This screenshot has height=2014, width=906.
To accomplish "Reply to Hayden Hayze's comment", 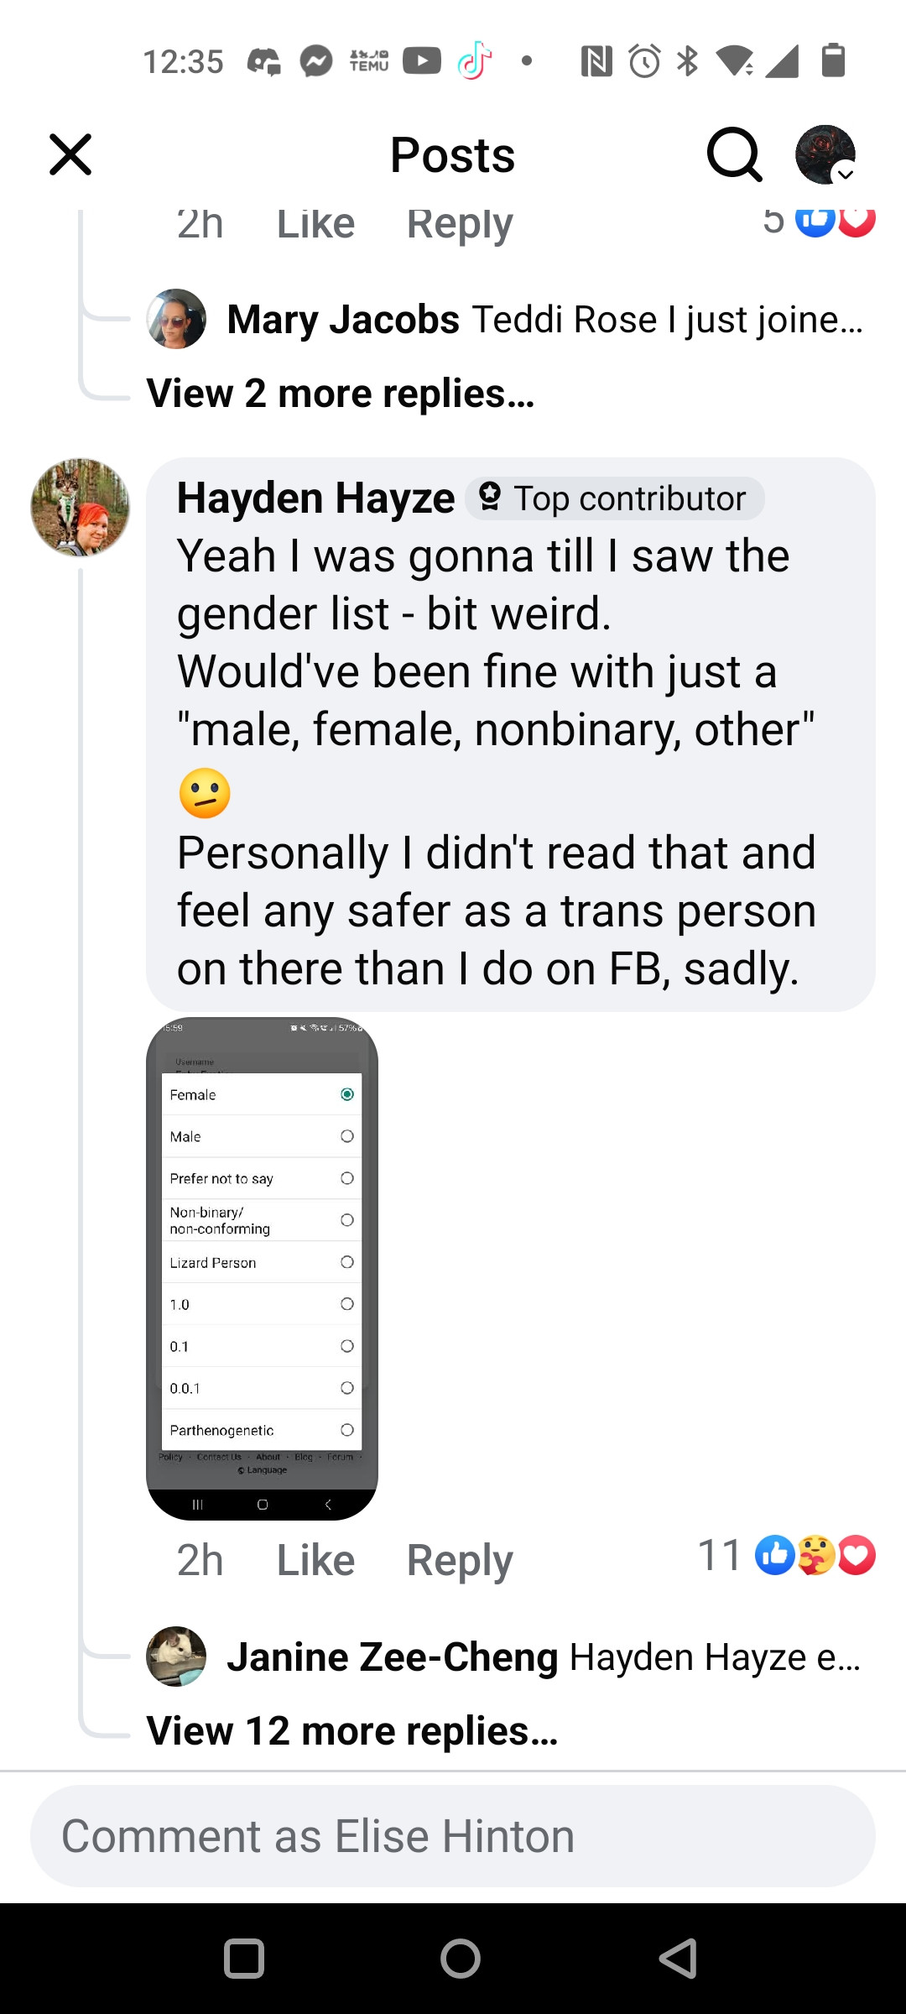I will click(x=459, y=1560).
